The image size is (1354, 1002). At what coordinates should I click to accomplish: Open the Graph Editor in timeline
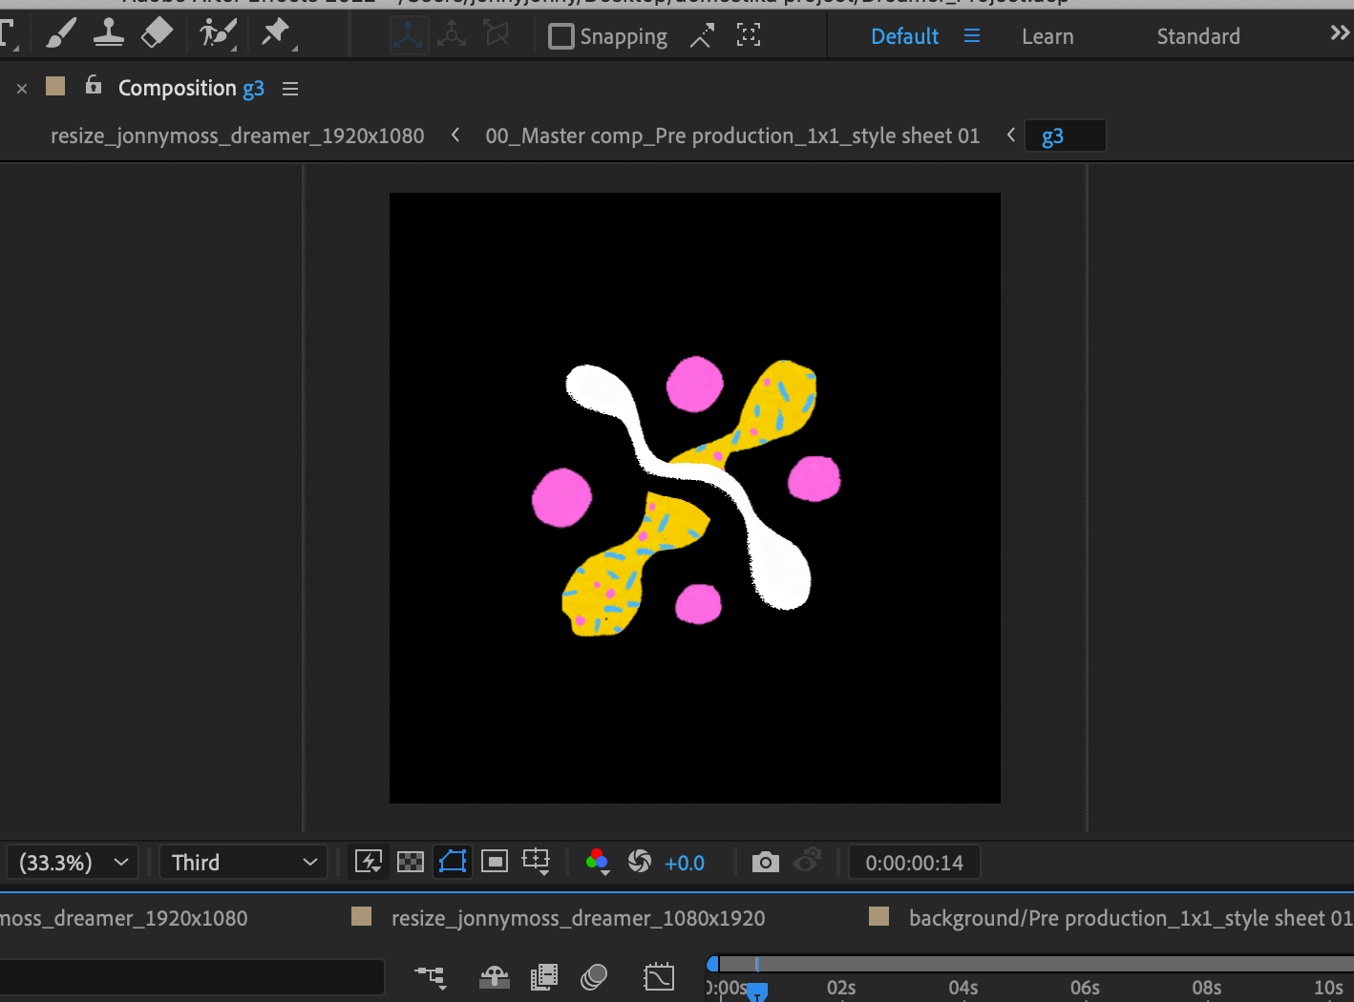pos(659,976)
